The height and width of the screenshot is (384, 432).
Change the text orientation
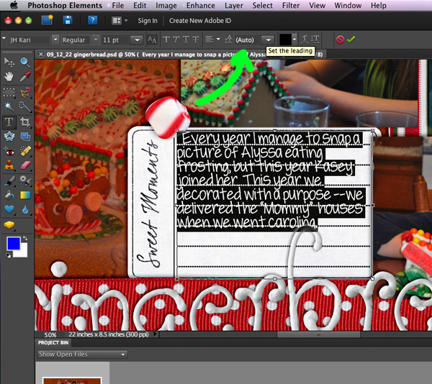tap(315, 40)
